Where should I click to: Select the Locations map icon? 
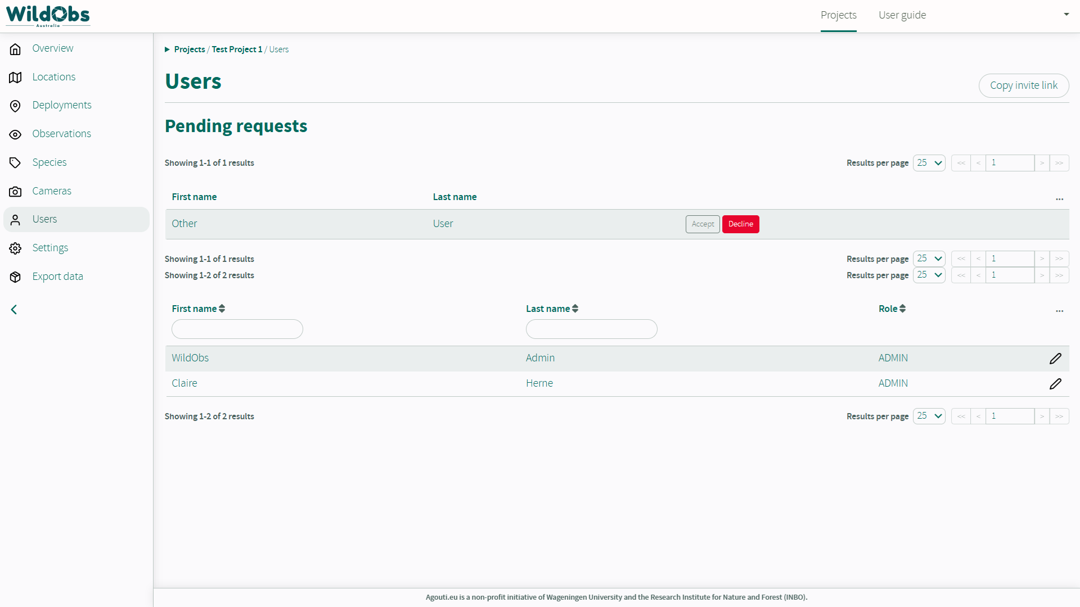point(15,77)
